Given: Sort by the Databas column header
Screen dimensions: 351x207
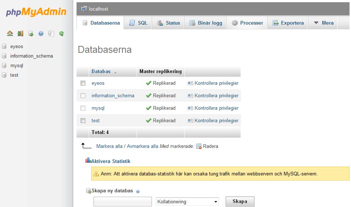Looking at the screenshot, I should click(x=101, y=71).
